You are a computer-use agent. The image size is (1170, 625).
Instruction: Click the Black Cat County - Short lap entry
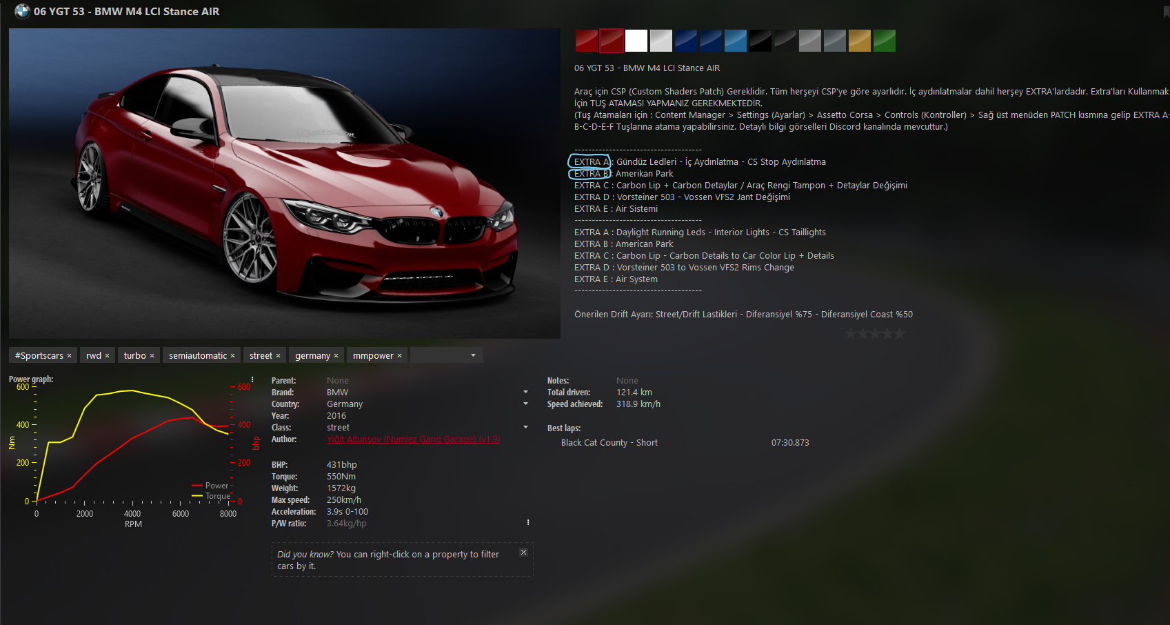point(609,443)
